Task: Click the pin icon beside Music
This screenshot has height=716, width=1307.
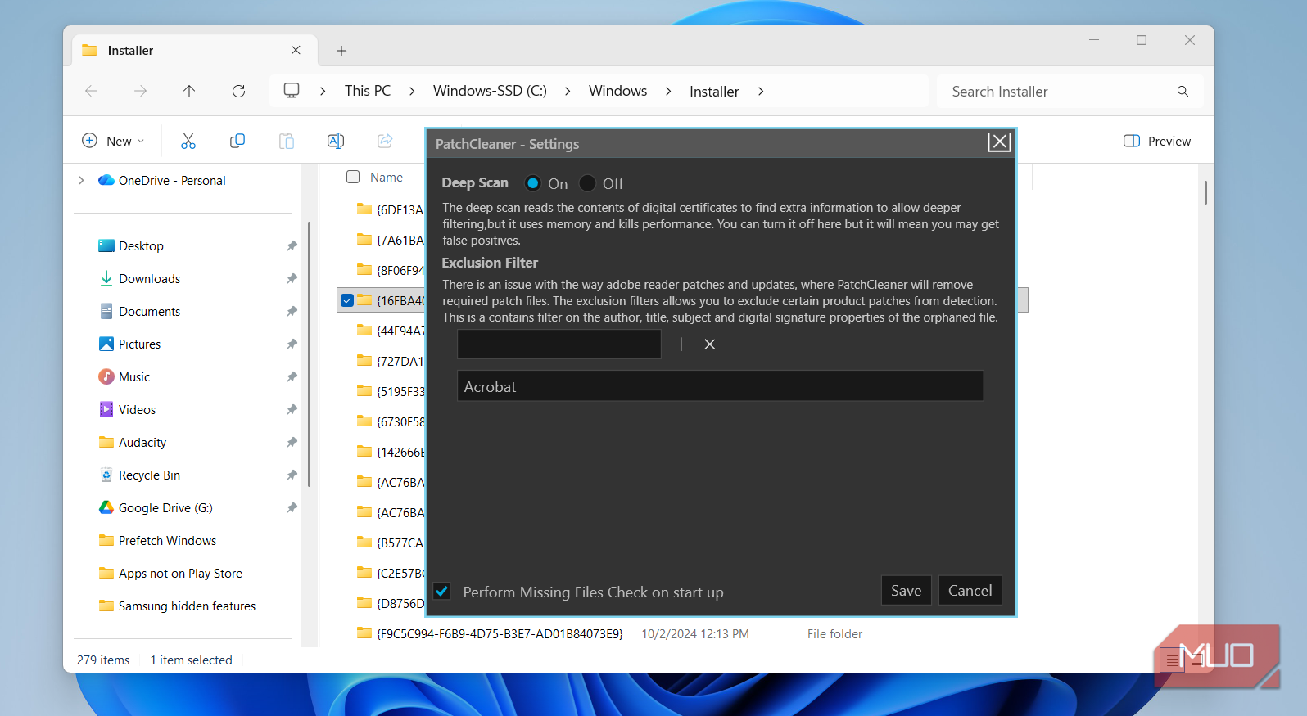Action: 292,377
